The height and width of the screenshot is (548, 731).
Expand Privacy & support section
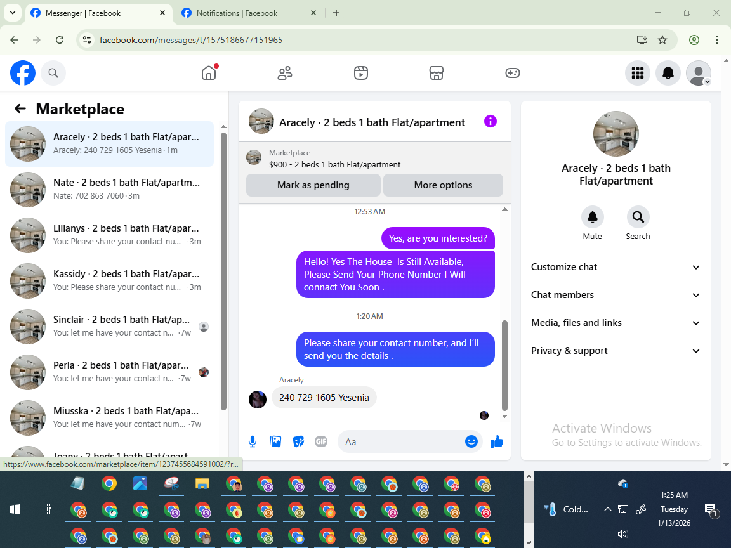pyautogui.click(x=616, y=351)
